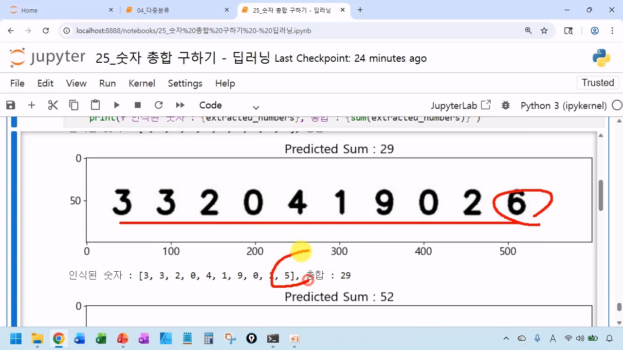
Task: Rename notebook title 25_숫자 총합 구하기 - 딥러닝
Action: pyautogui.click(x=183, y=58)
